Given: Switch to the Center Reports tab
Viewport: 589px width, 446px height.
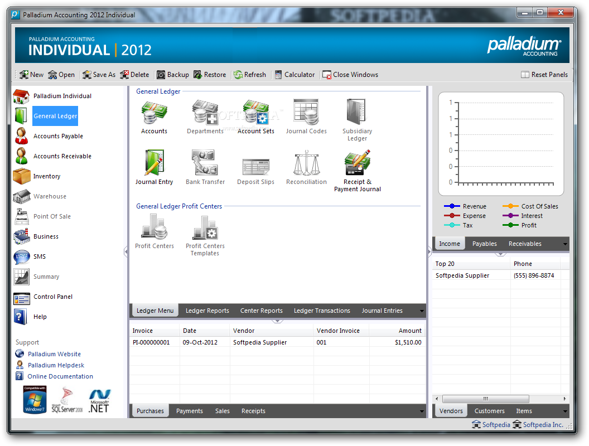Looking at the screenshot, I should [262, 311].
